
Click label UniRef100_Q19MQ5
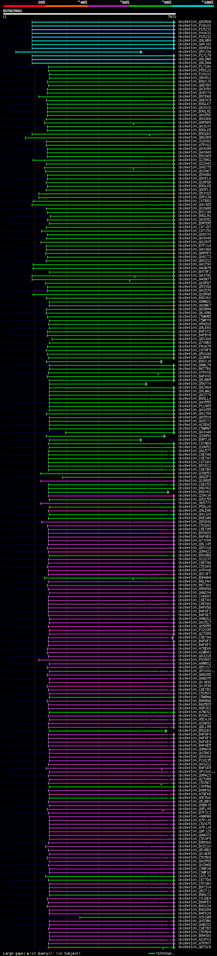coord(194,481)
